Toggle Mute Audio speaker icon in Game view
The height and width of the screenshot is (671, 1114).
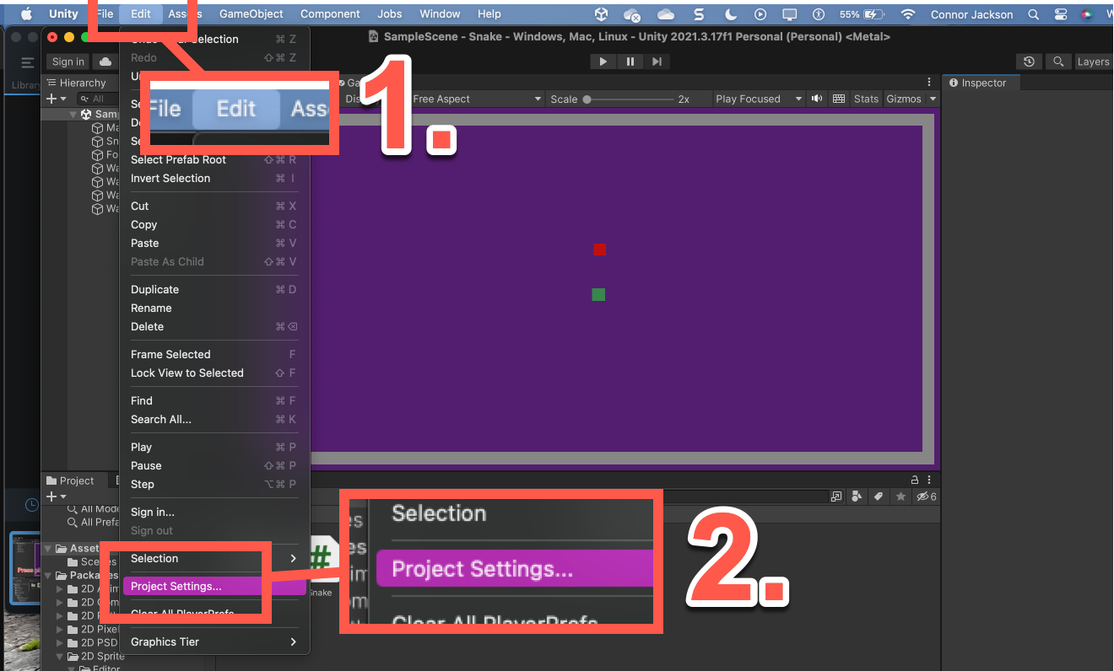(817, 99)
